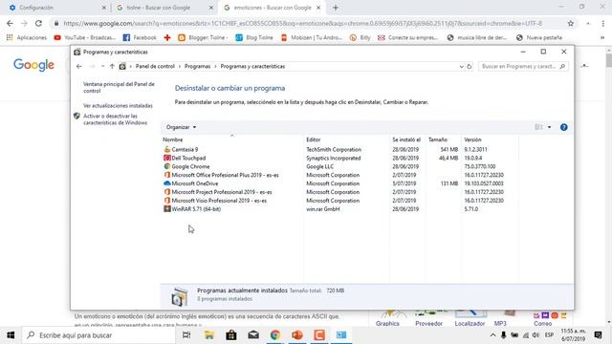Sort the list by the Versión column
This screenshot has width=612, height=344.
[x=472, y=140]
